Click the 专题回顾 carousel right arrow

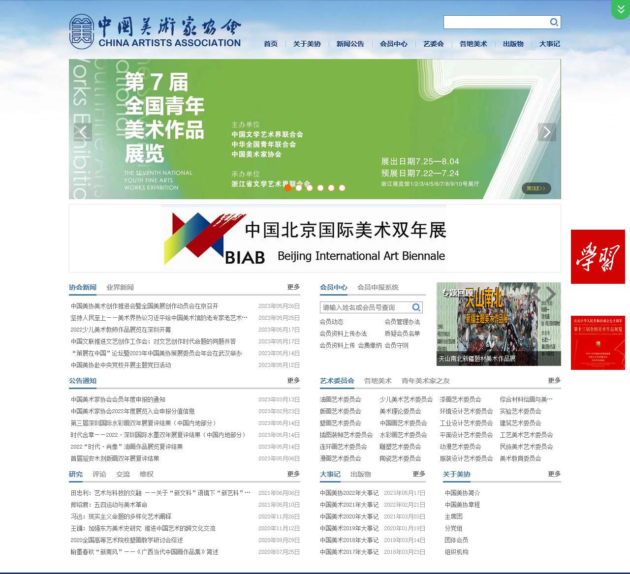coord(552,294)
